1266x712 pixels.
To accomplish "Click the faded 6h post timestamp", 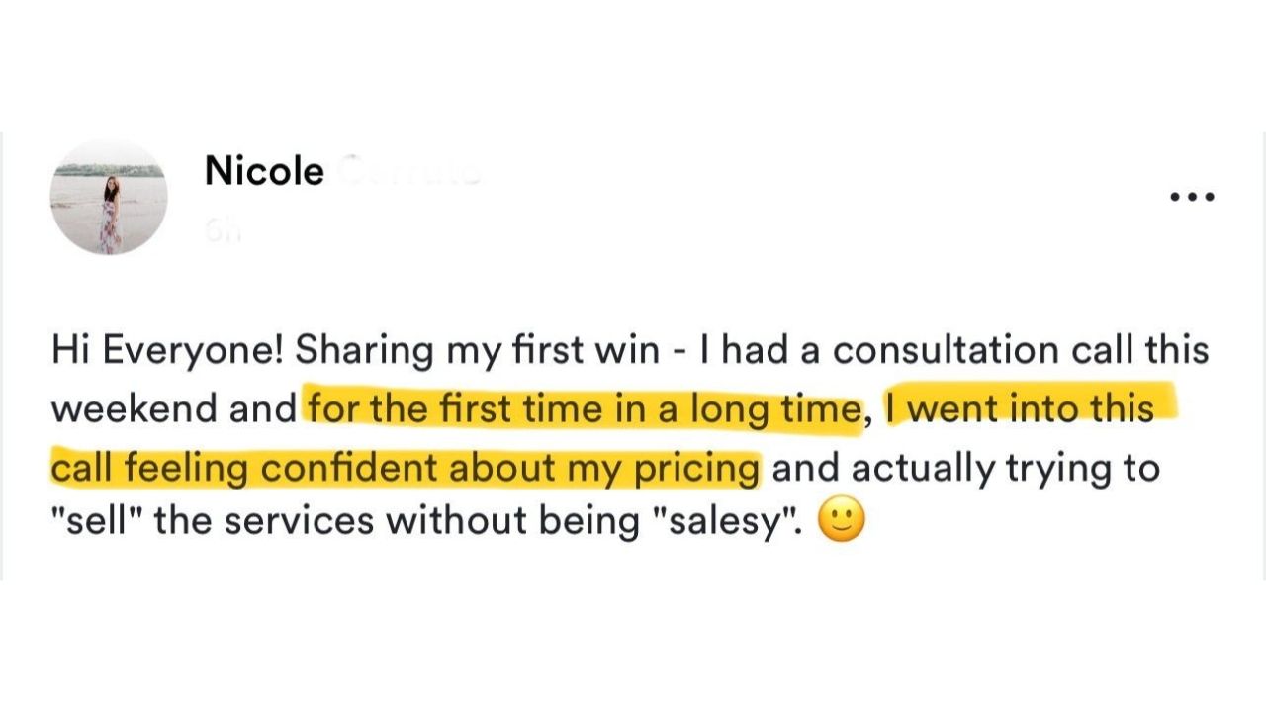I will (x=222, y=231).
